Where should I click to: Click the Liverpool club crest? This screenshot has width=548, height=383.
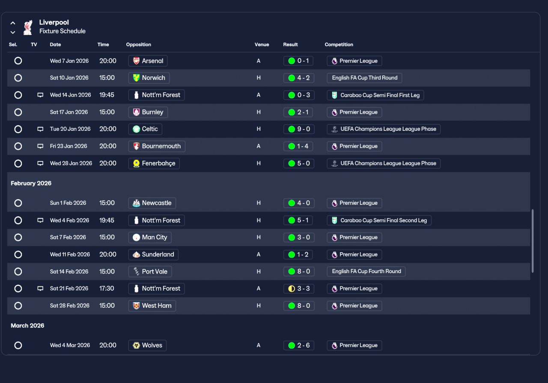pos(28,27)
